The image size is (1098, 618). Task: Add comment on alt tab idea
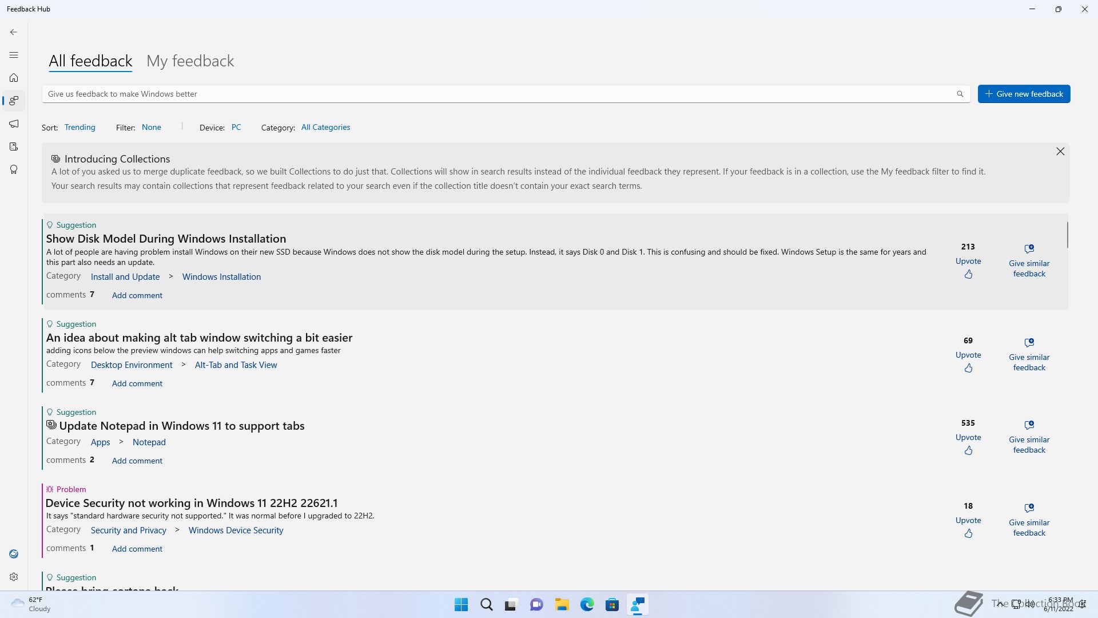[137, 383]
